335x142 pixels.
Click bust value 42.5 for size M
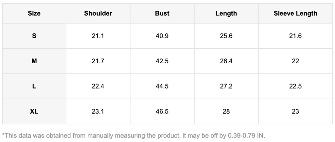pos(162,61)
